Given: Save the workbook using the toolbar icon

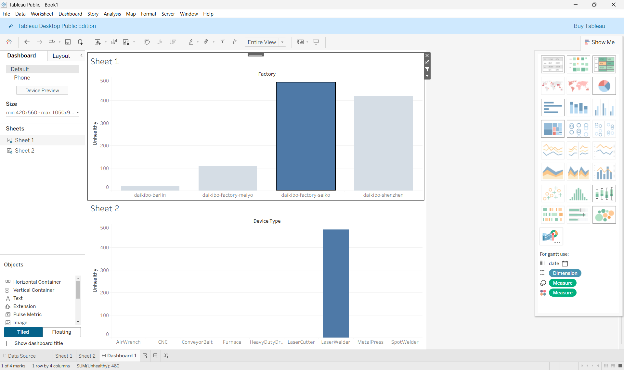Looking at the screenshot, I should click(x=68, y=42).
